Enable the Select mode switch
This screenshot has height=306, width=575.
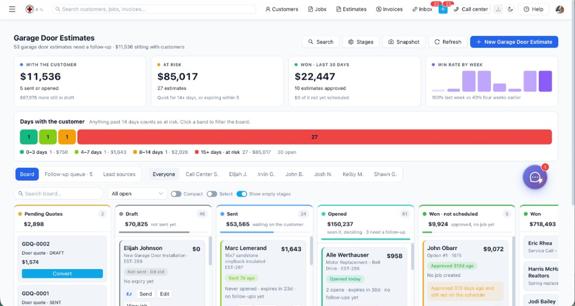212,194
